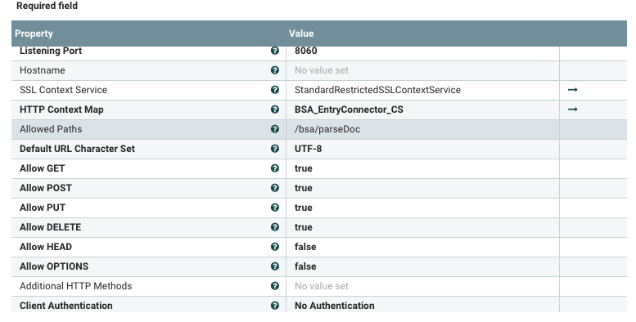
Task: Click help icon for Allow OPTIONS
Action: 274,266
